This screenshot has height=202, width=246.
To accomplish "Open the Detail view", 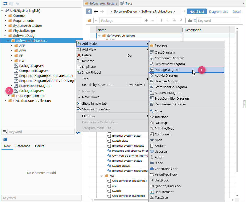I will tap(237, 12).
